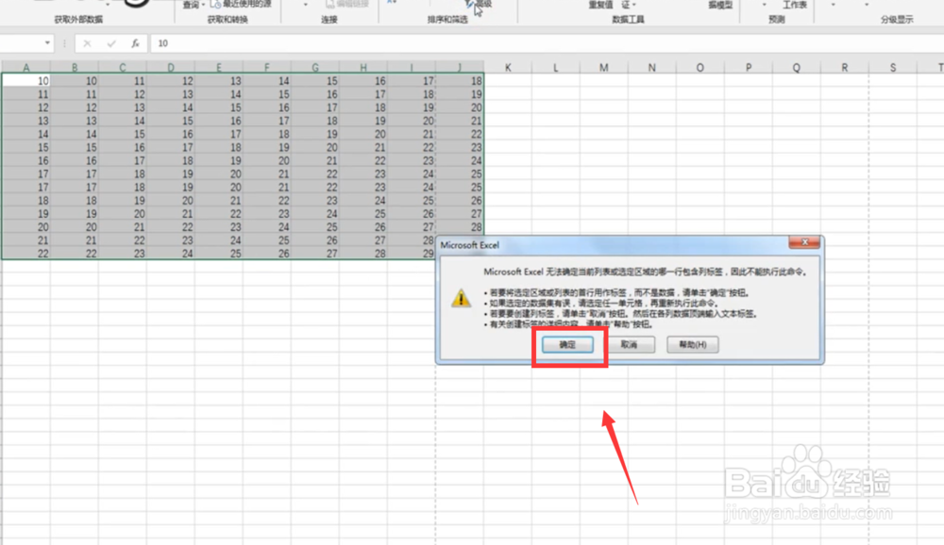Select column N header
Screen dimensions: 944x545
(x=652, y=67)
